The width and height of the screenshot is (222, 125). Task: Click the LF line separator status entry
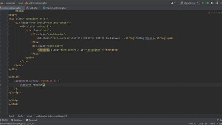[206, 124]
